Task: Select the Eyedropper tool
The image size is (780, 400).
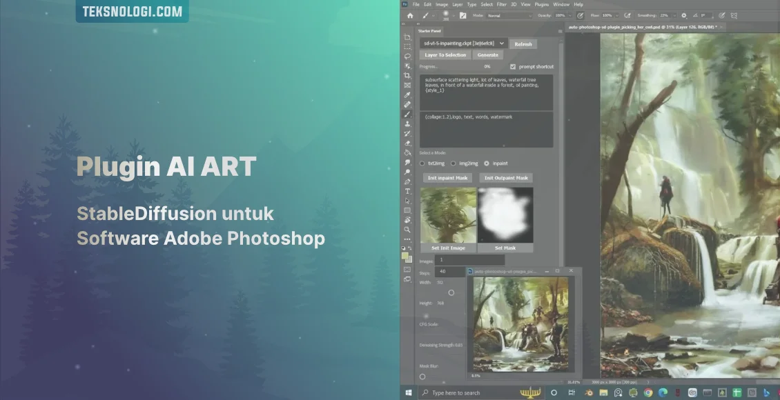Action: click(x=407, y=95)
